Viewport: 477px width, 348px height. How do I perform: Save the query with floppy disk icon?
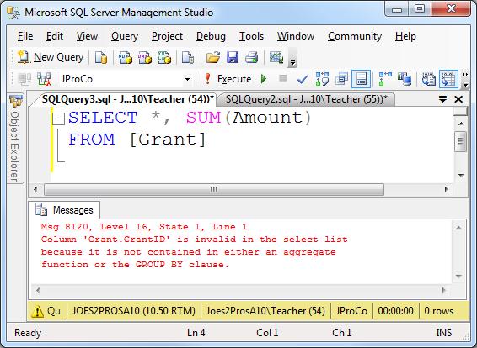[x=233, y=57]
